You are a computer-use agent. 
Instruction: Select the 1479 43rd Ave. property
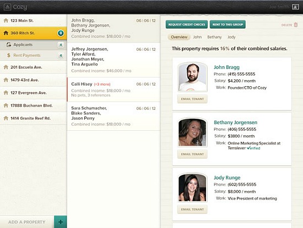34,80
